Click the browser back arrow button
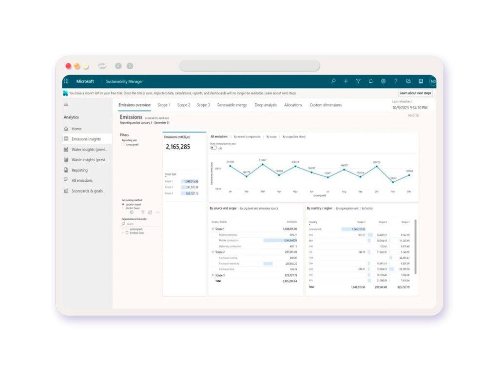 click(x=118, y=66)
